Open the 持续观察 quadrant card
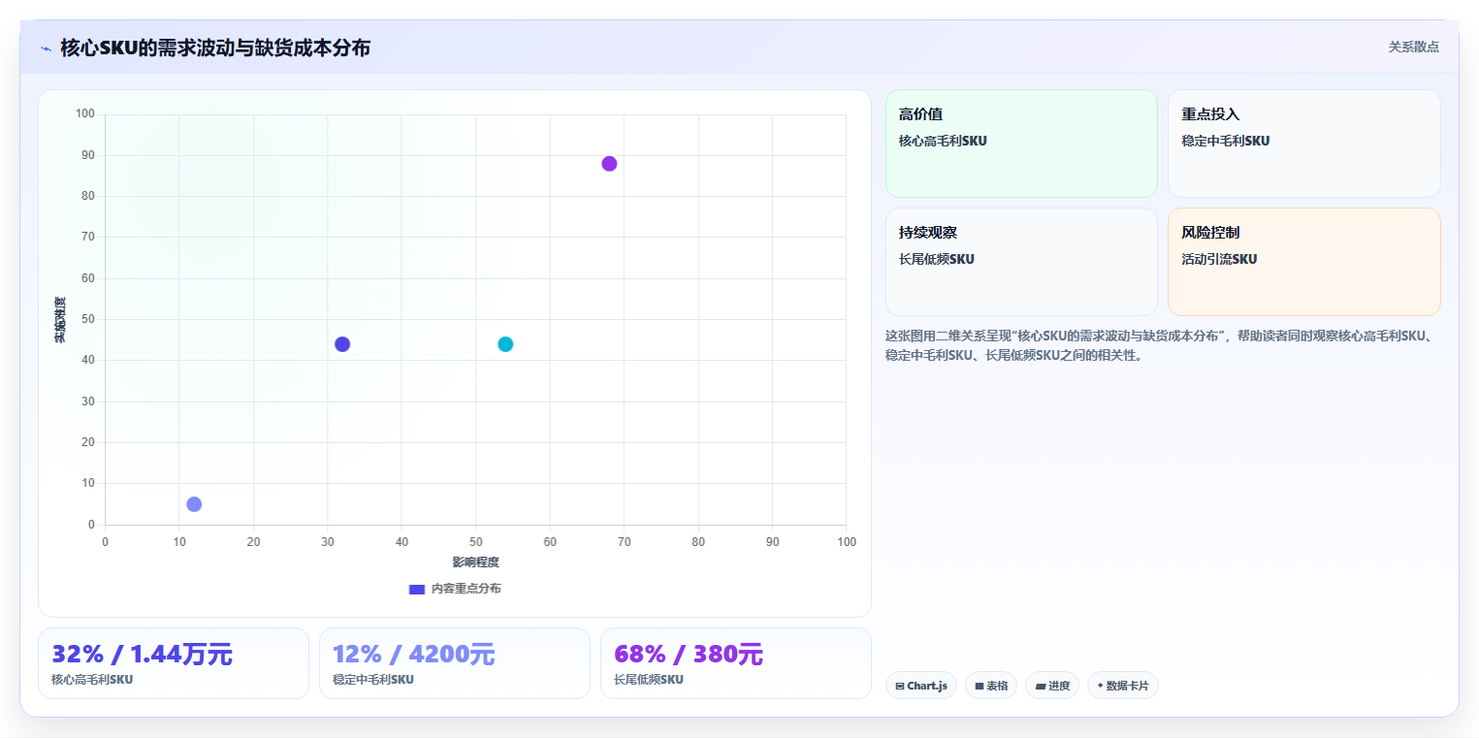This screenshot has width=1479, height=738. [x=1021, y=262]
